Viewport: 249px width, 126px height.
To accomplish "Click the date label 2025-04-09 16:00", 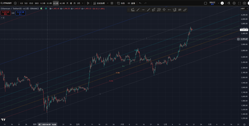I will (x=47, y=124).
